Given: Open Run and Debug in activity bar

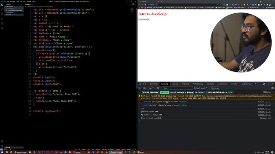Looking at the screenshot, I should coord(2,19).
